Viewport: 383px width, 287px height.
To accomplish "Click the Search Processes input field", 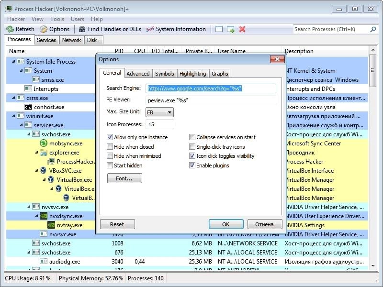I will coord(331,29).
